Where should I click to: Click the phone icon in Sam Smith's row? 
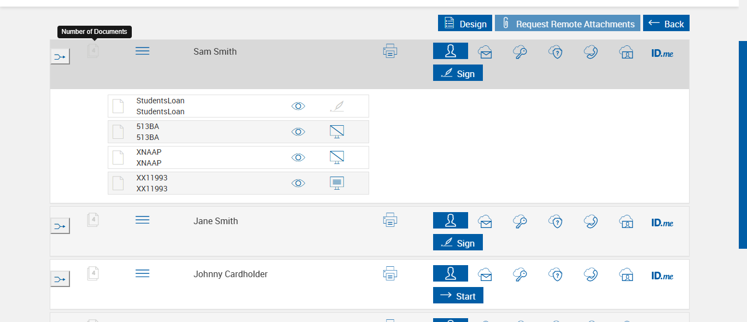591,52
